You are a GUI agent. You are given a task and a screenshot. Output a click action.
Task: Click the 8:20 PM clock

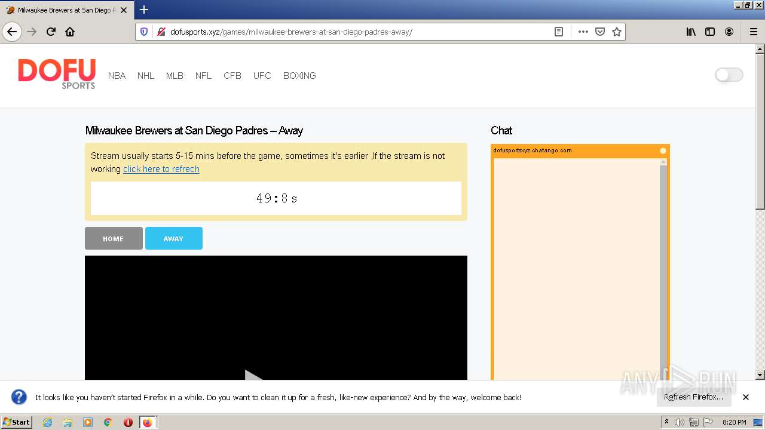(x=735, y=422)
